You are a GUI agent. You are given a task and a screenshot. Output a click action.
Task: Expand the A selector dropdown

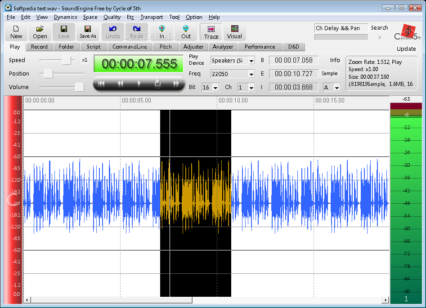point(337,88)
